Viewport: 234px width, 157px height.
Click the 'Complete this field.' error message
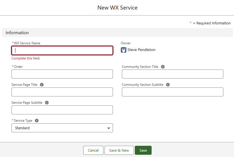pos(26,58)
